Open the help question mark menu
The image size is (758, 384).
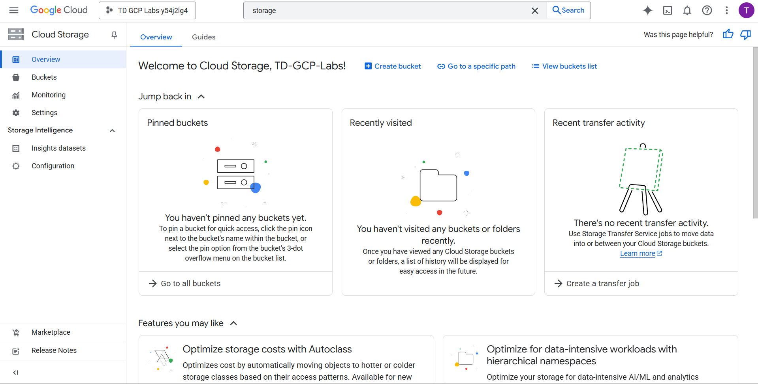[x=707, y=10]
